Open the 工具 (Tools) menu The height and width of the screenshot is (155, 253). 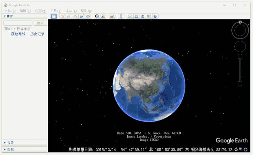click(x=56, y=11)
